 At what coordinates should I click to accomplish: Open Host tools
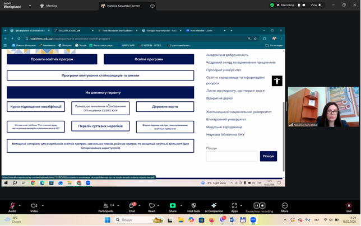coord(193,206)
